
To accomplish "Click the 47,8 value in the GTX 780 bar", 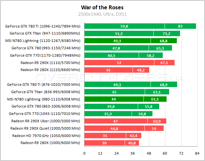I will point(116,48).
